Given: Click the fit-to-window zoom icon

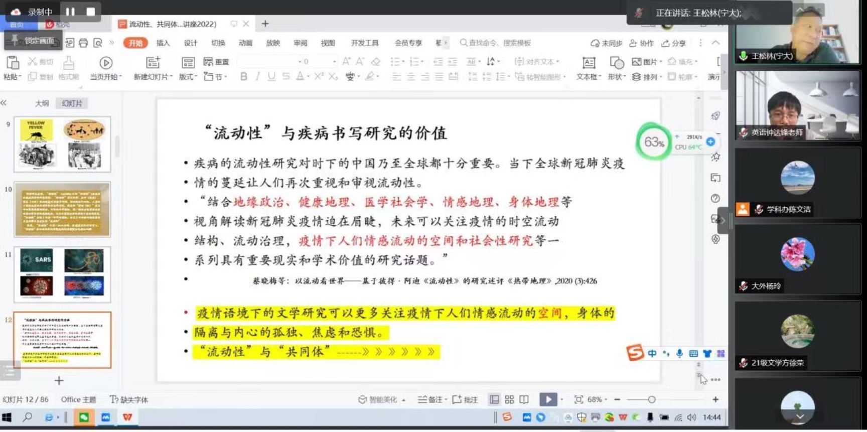Looking at the screenshot, I should (x=579, y=399).
